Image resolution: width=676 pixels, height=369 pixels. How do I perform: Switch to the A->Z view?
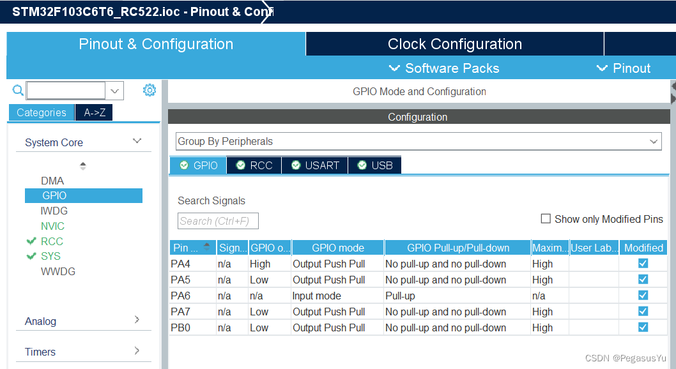coord(94,112)
